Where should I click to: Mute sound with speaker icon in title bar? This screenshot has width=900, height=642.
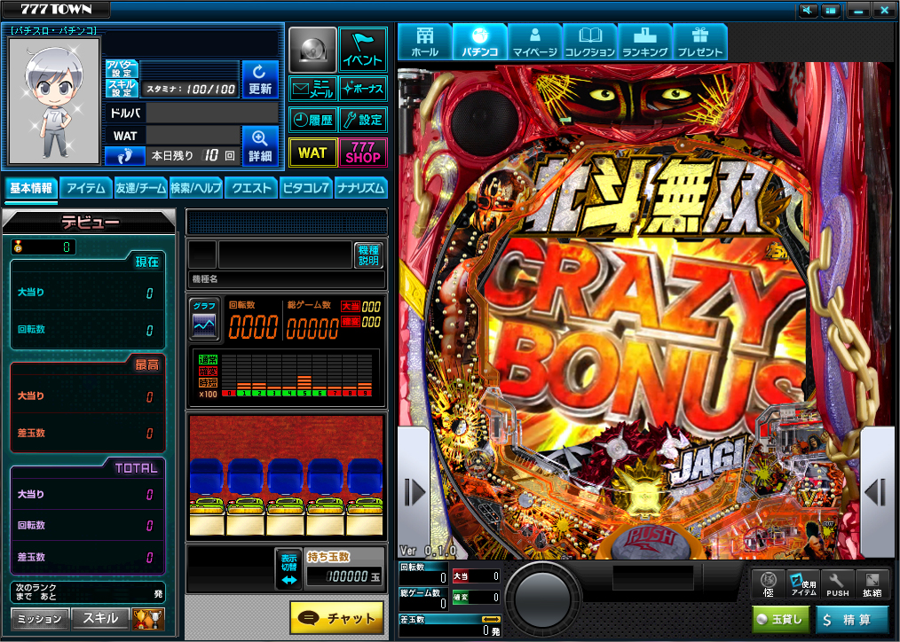point(809,11)
